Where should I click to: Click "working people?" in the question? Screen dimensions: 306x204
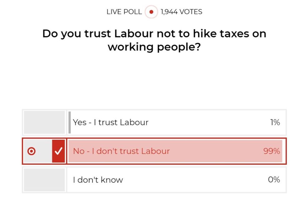(154, 47)
